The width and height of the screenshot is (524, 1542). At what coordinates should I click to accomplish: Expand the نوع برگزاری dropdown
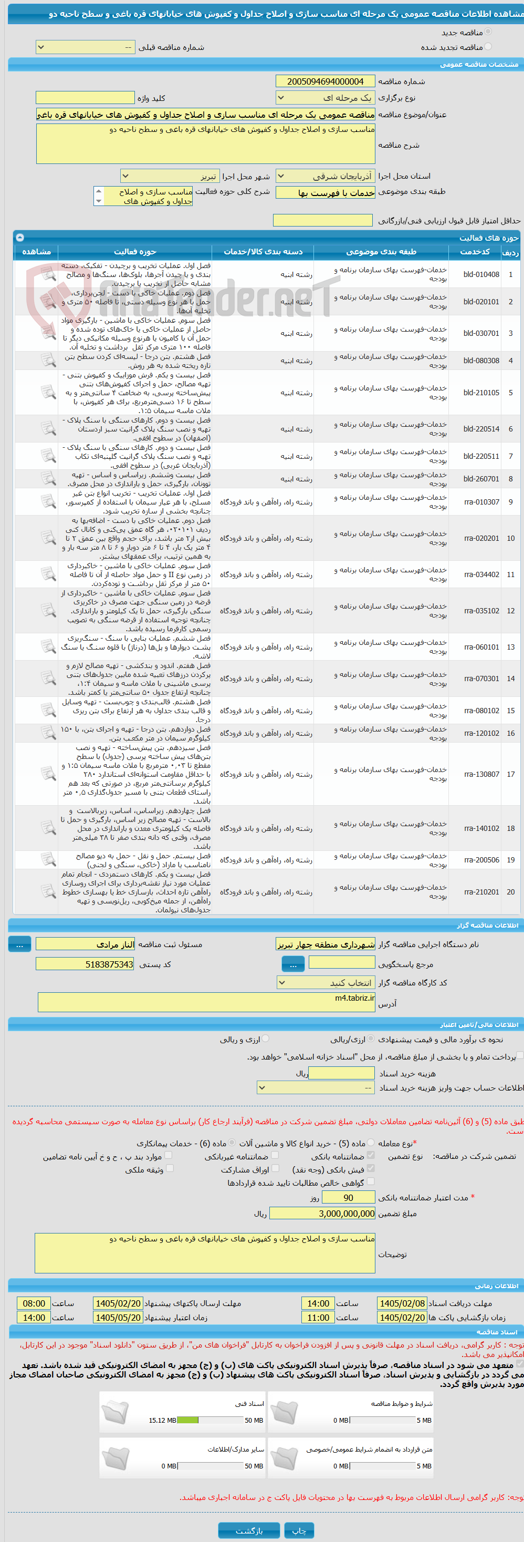click(326, 98)
